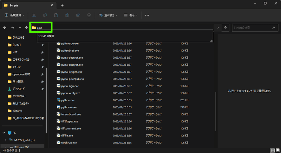Screen dimensions: 281x153
Task: Expand the address bar history dropdown
Action: click(217, 28)
